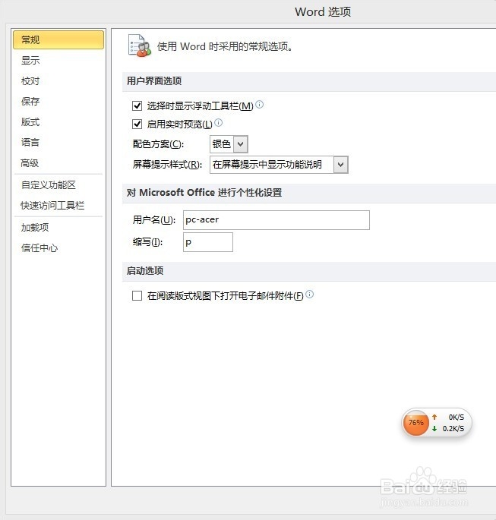Open 快速访问工具栏 settings
Viewport: 496px width, 520px height.
52,205
